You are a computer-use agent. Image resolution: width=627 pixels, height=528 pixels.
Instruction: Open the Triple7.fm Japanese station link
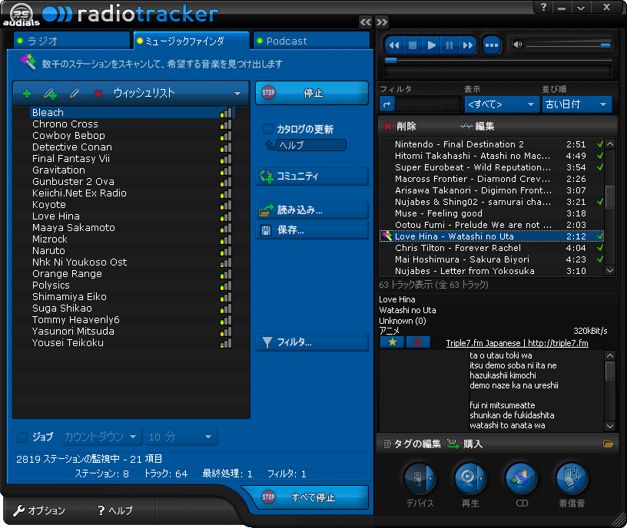click(517, 343)
